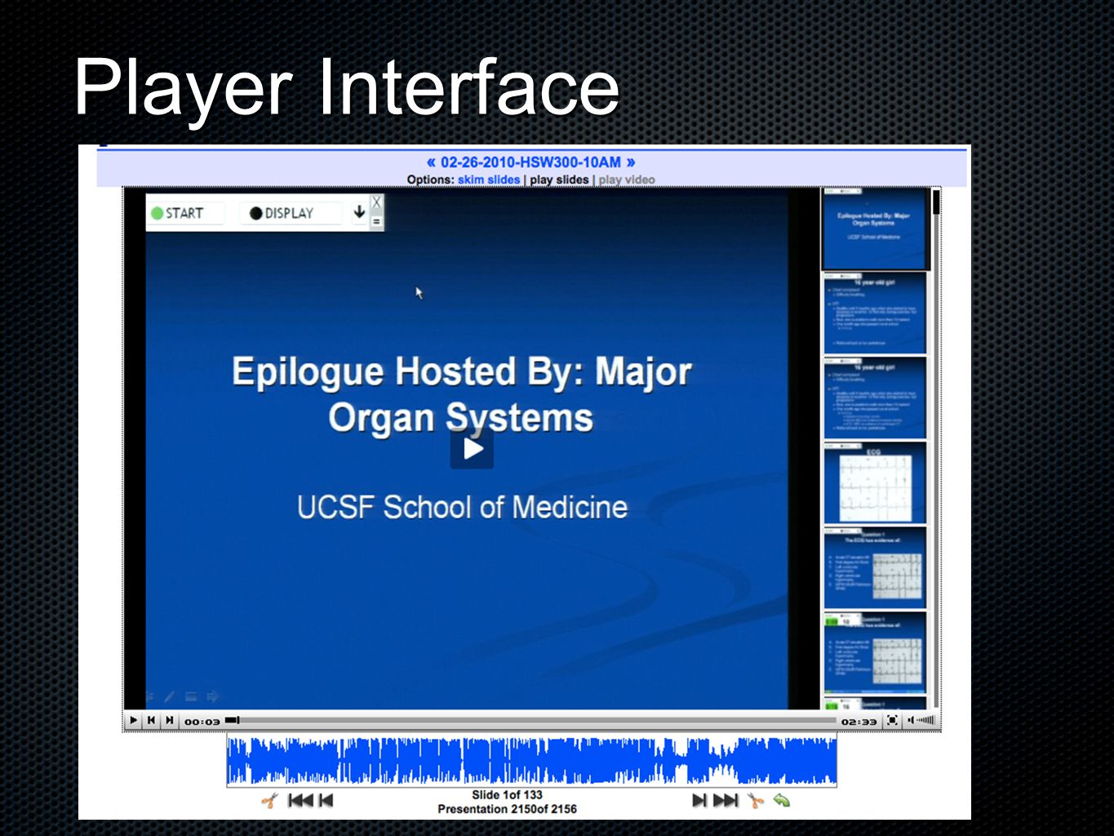Close the START/DISPLAY toolbar with X
This screenshot has height=836, width=1114.
click(376, 202)
